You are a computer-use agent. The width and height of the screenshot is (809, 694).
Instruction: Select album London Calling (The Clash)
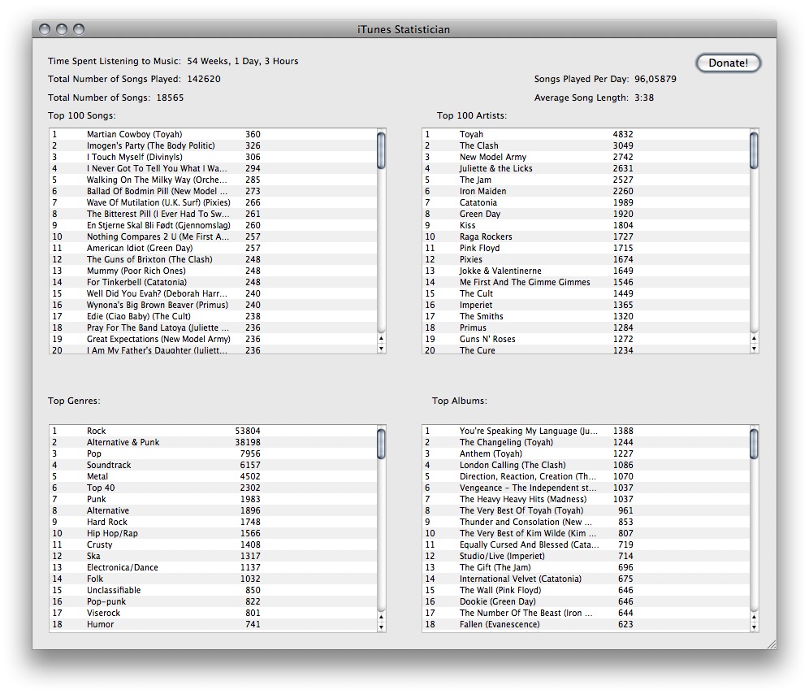click(586, 465)
